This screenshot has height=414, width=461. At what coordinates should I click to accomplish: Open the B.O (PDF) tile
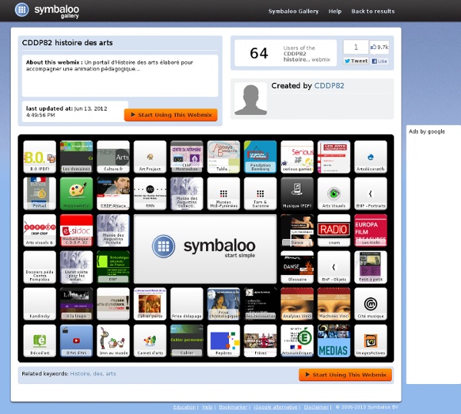click(39, 157)
